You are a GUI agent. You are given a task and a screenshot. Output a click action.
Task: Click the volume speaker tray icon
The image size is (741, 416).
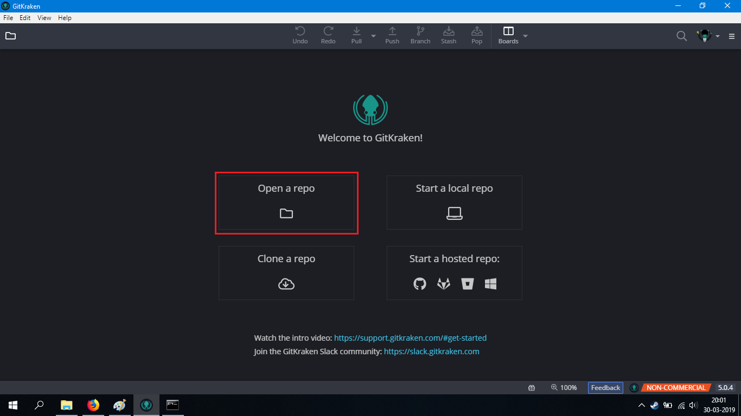(x=694, y=405)
